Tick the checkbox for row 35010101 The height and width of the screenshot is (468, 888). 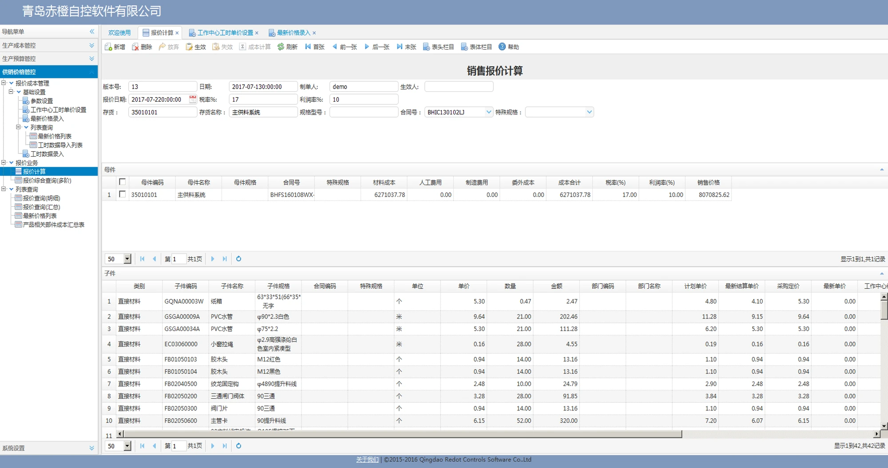123,194
